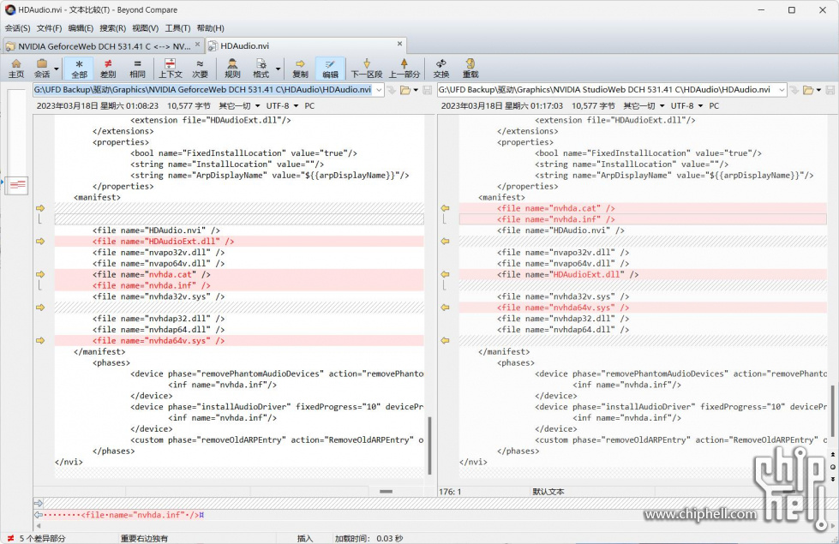
Task: Close the NVIDIA GeforceWeb DCH comparison tab
Action: tap(197, 45)
